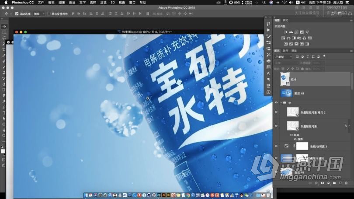Select the Eyedropper tool

(4, 56)
